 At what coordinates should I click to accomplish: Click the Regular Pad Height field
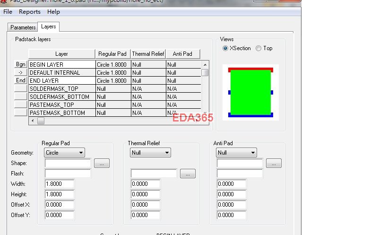click(60, 194)
